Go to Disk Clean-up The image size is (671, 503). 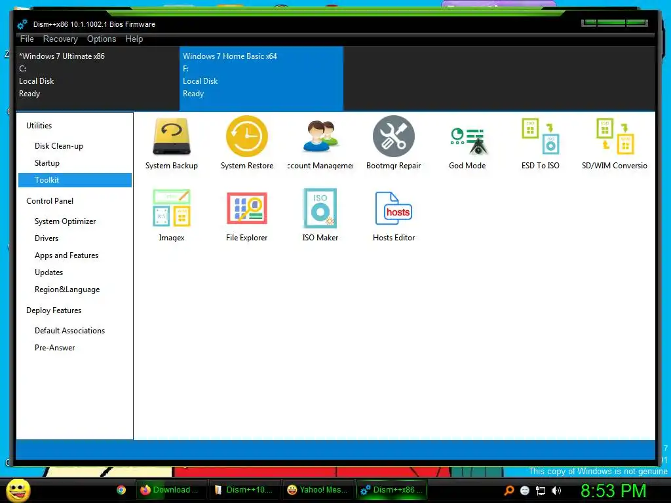pyautogui.click(x=58, y=146)
